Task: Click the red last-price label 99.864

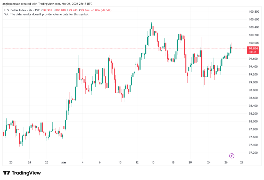Action: (254, 48)
